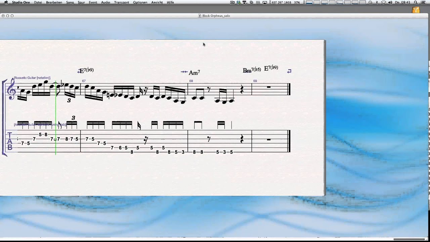Open the notification list icon in menu bar
Screen dimensions: 430x242
tap(423, 2)
